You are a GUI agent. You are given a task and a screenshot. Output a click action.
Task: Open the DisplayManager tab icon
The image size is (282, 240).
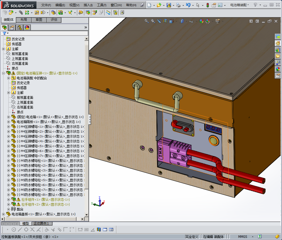click(27, 28)
